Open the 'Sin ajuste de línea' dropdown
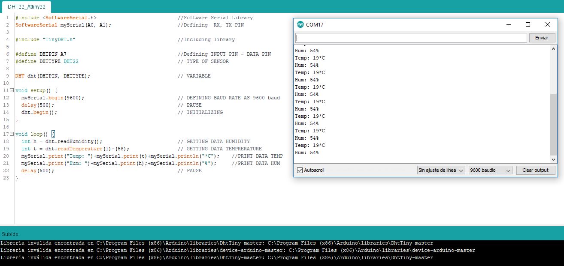564x266 pixels. [441, 170]
